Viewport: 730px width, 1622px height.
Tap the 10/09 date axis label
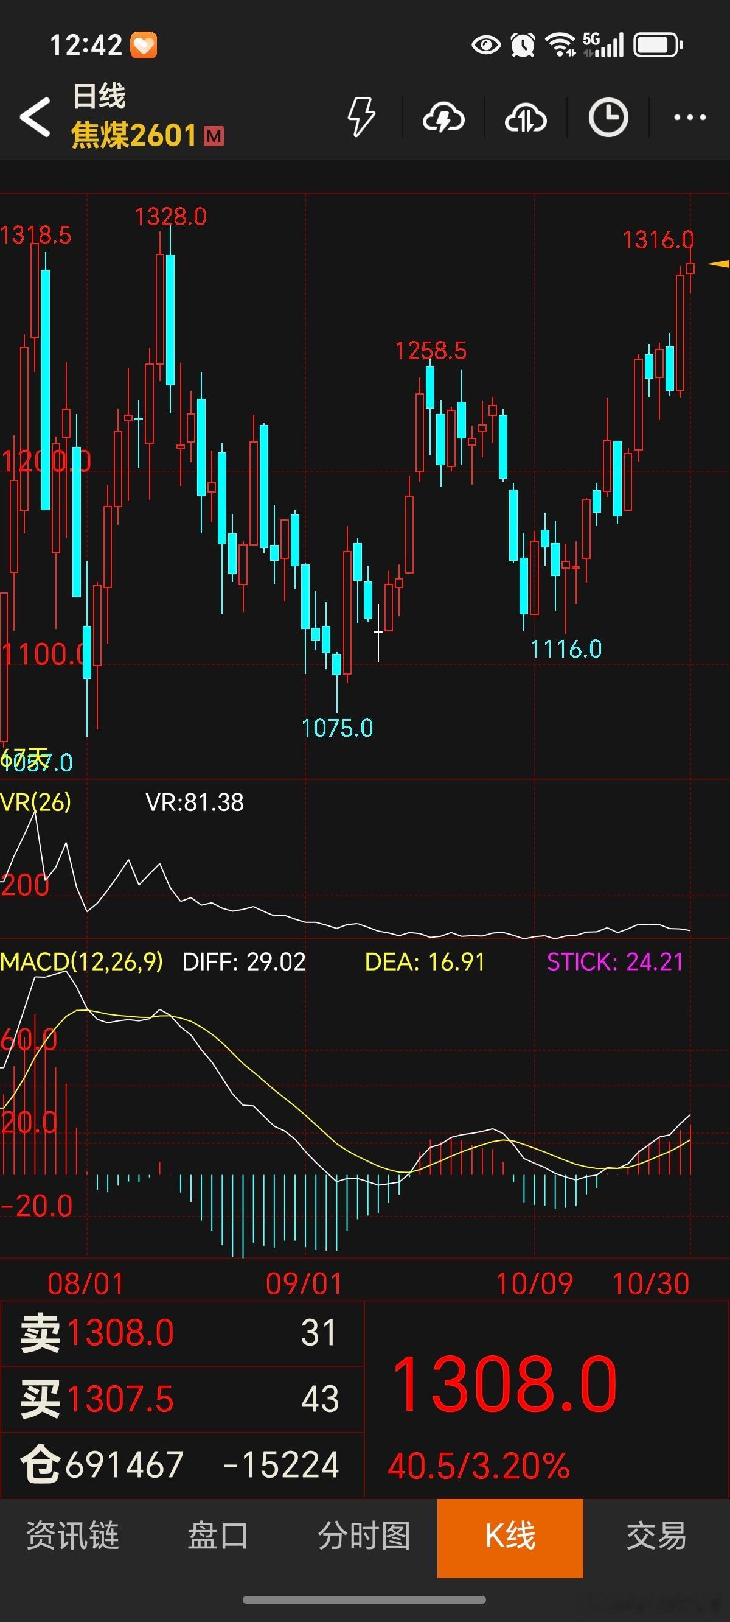(534, 1283)
